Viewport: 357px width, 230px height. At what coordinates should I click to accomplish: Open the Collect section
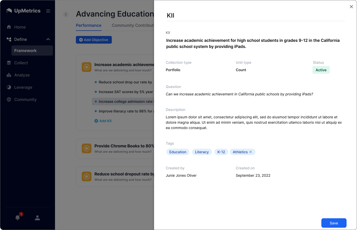tap(21, 63)
